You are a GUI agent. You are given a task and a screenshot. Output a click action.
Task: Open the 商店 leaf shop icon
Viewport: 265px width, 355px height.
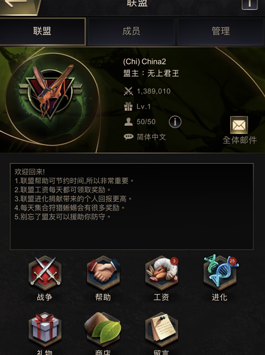click(102, 329)
